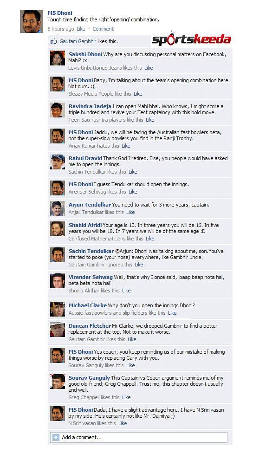Focus the Add a comment field
This screenshot has height=466, width=259.
point(139,438)
